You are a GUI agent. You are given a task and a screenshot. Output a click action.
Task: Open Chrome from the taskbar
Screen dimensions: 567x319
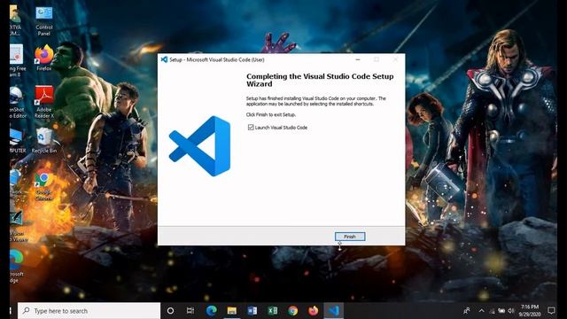[293, 311]
